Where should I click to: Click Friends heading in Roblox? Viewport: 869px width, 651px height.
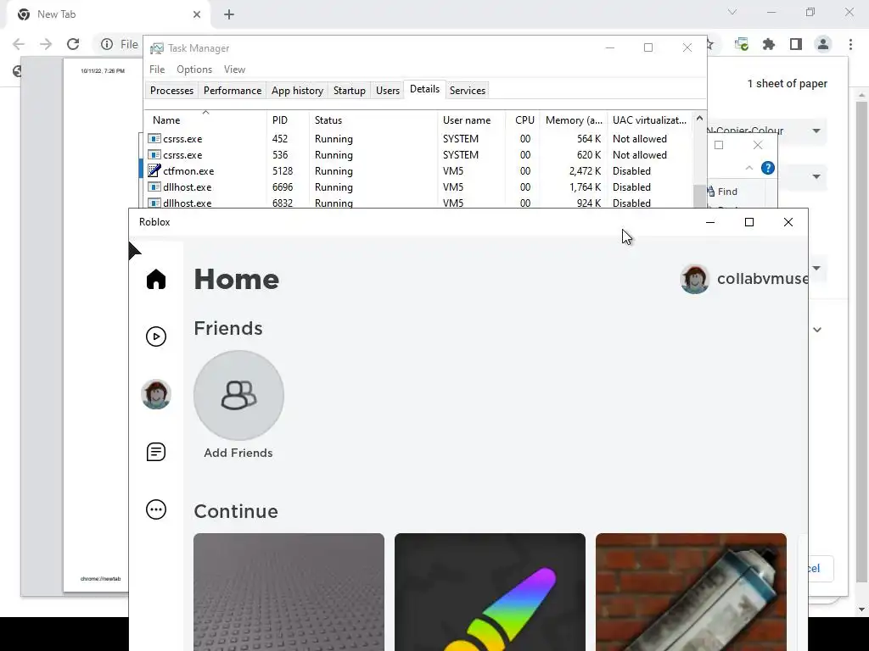tap(228, 328)
